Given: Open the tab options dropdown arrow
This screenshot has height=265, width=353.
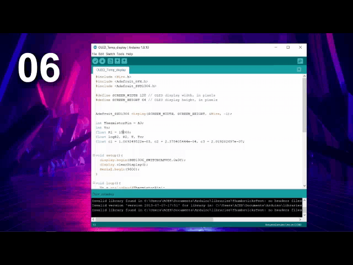Looking at the screenshot, I should (299, 70).
